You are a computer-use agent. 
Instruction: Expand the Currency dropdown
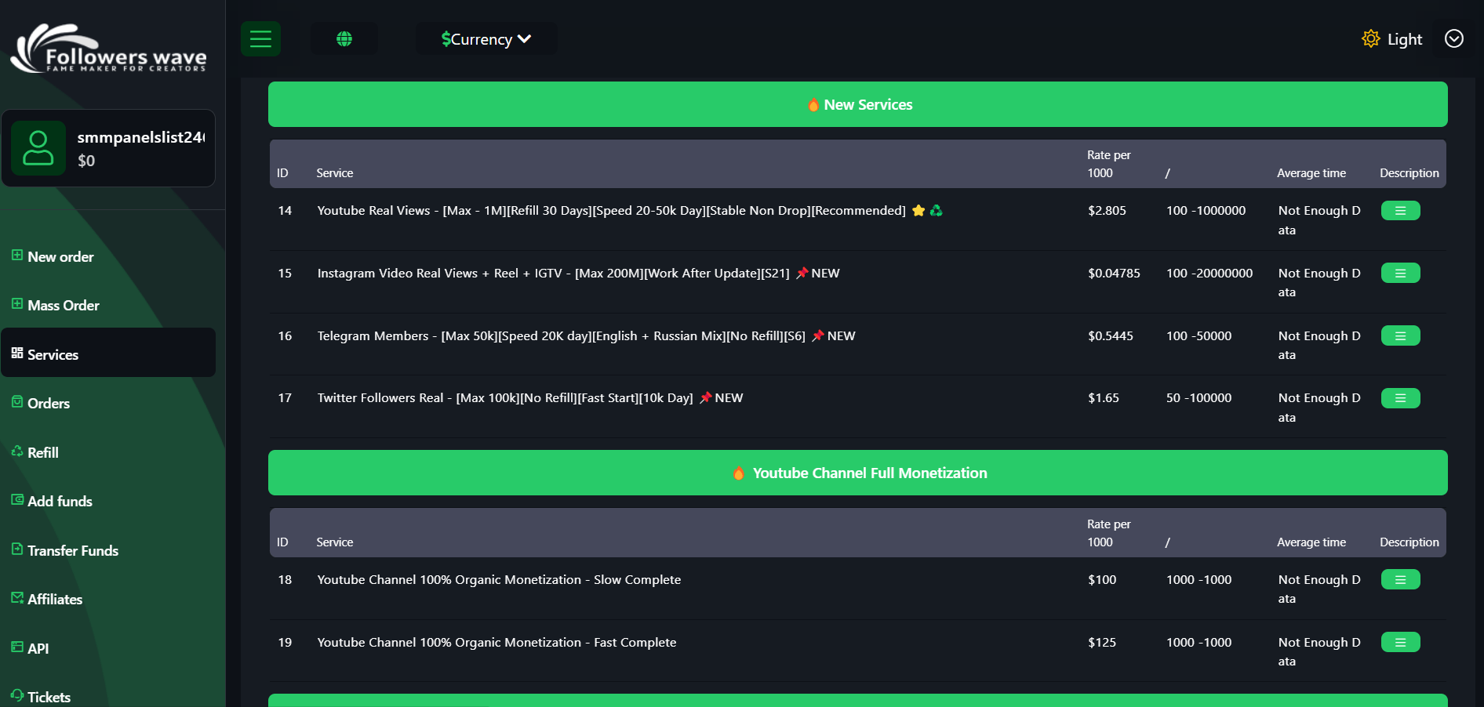486,38
